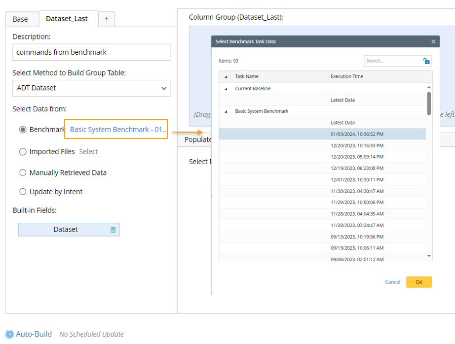Select the Benchmark radio button
This screenshot has height=344, width=455.
click(x=23, y=130)
